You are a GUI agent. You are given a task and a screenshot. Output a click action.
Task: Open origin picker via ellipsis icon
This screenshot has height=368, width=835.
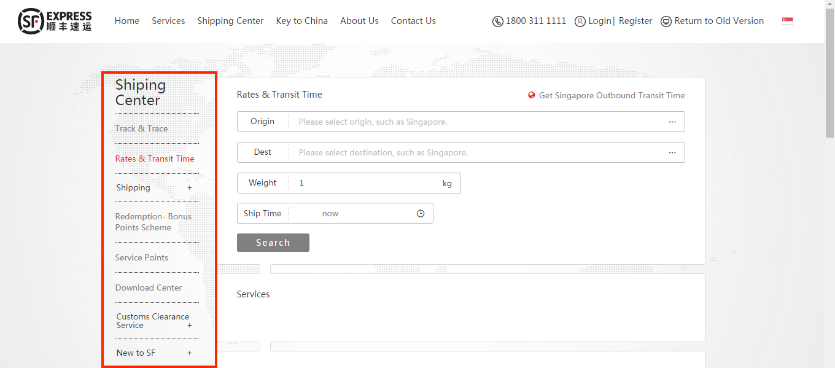(672, 122)
